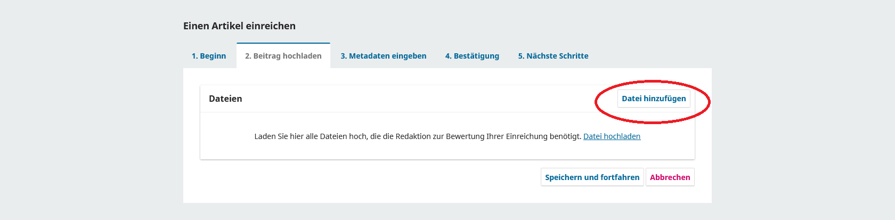Switch to "3. Metadaten eingeben" tab

384,56
